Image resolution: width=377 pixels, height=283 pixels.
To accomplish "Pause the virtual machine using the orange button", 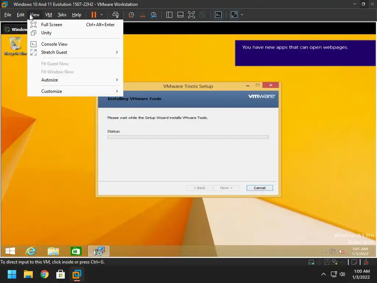I will pos(94,15).
